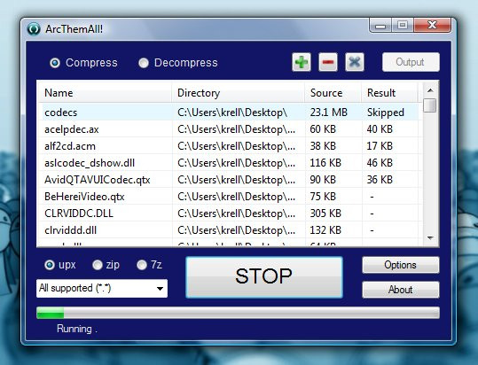
Task: Click the 116 KB source size cell
Action: pos(325,162)
